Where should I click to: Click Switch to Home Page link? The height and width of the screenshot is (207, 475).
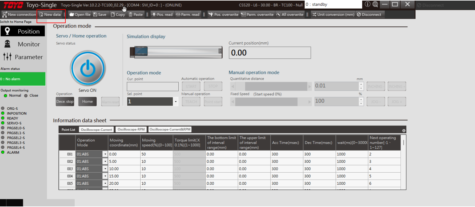click(16, 22)
